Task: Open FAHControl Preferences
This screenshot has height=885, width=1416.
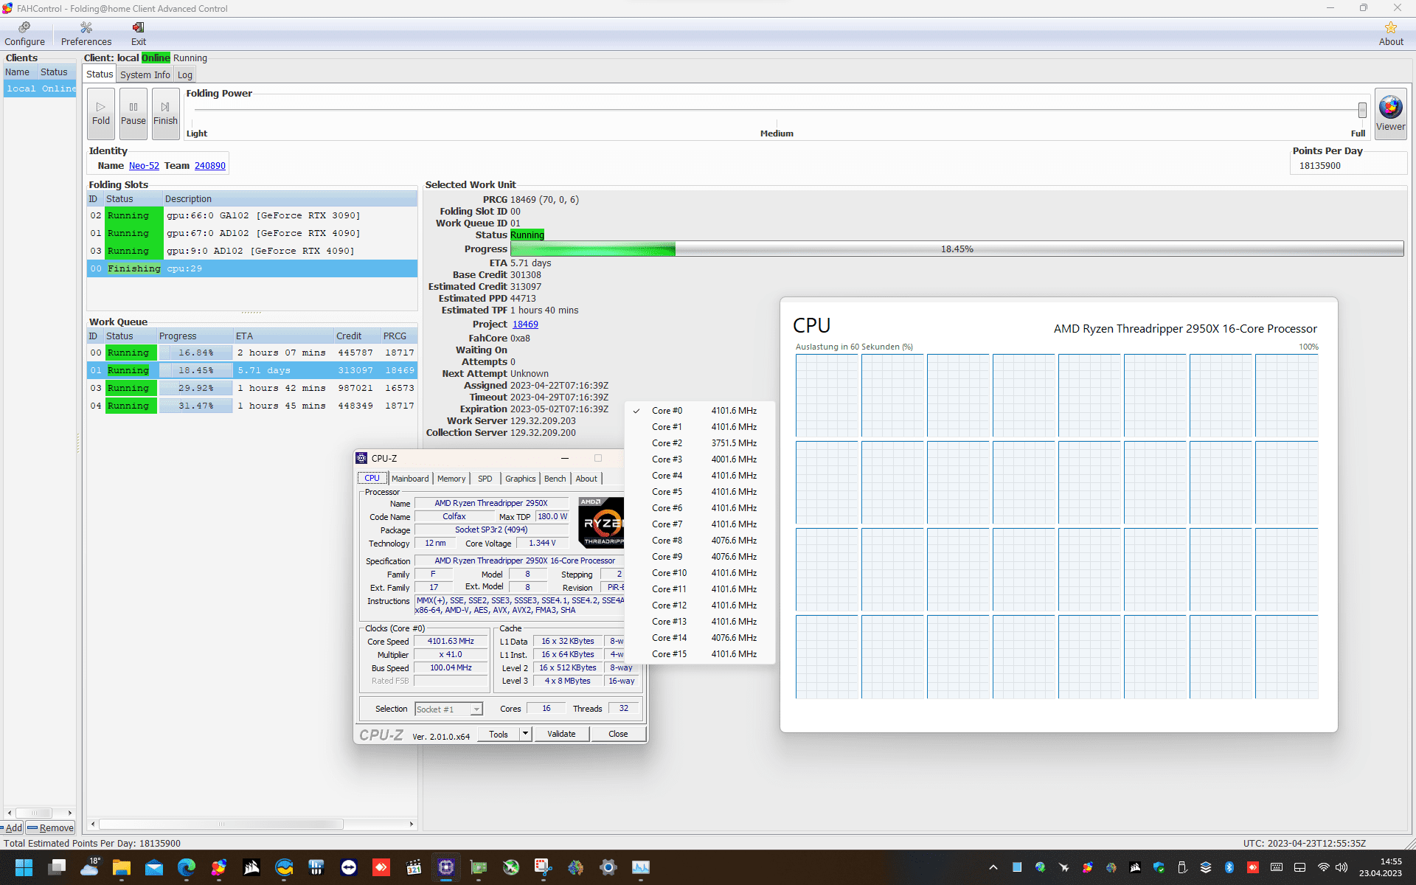Action: 86,34
